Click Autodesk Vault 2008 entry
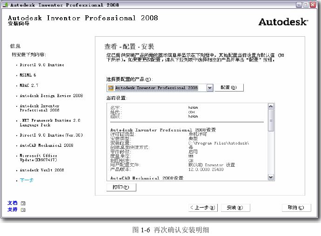The height and width of the screenshot is (236, 321). [x=42, y=170]
